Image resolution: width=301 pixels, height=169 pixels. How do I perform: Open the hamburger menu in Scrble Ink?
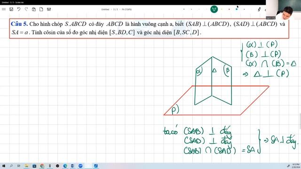pyautogui.click(x=4, y=9)
